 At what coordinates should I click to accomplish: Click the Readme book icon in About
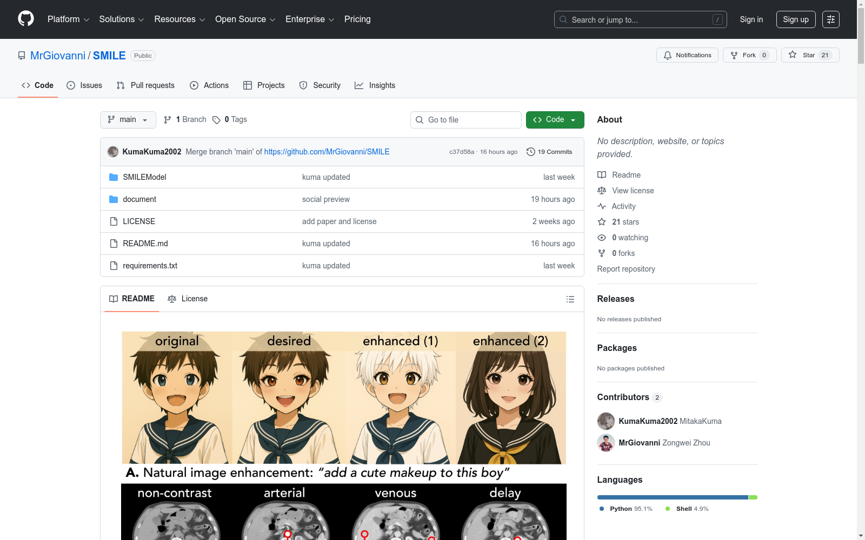[602, 175]
